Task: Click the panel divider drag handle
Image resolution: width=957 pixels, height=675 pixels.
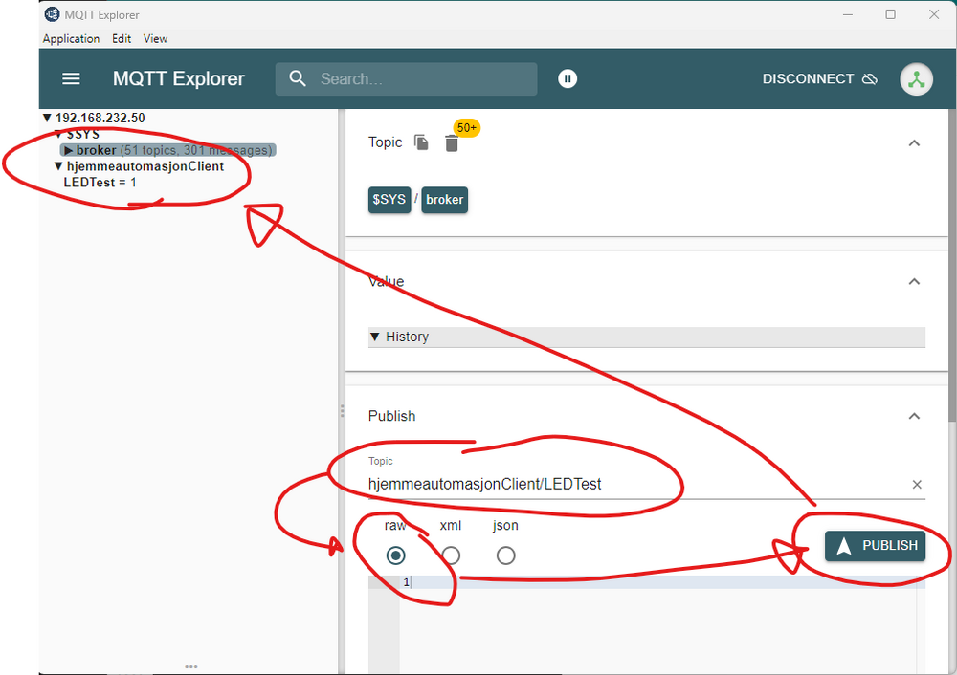Action: pyautogui.click(x=342, y=411)
